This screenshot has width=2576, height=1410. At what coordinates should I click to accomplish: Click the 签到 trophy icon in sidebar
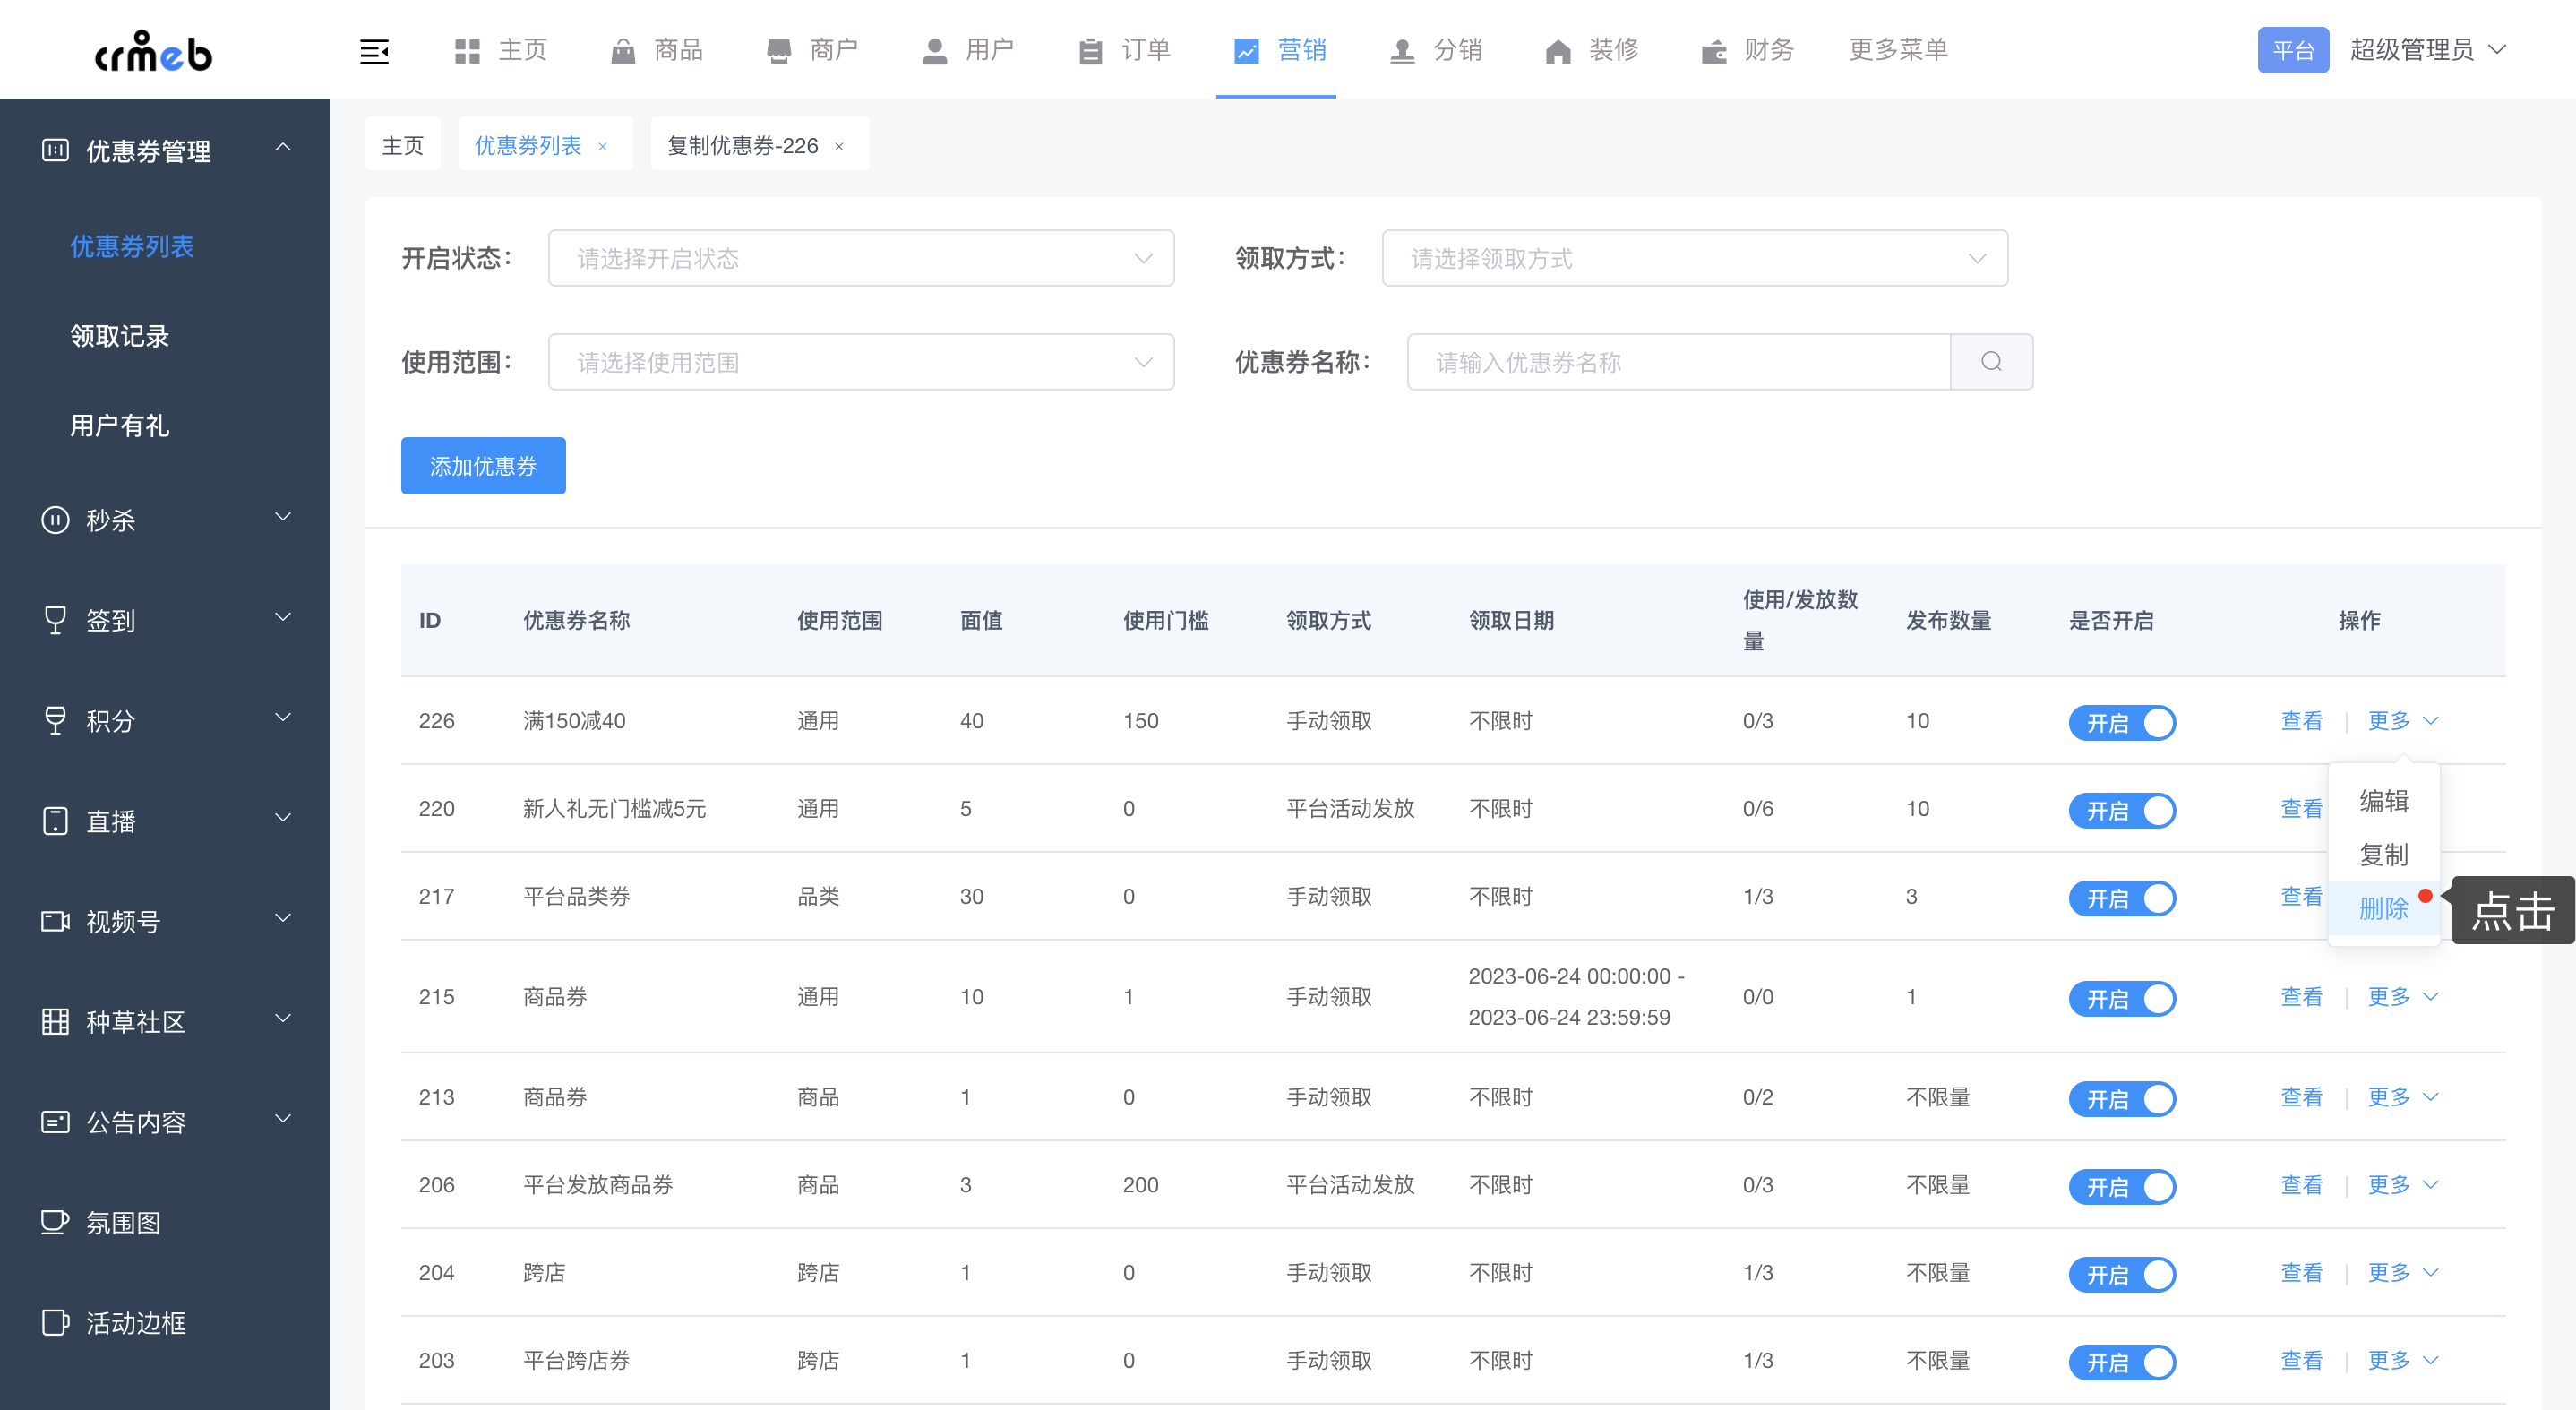pyautogui.click(x=55, y=620)
